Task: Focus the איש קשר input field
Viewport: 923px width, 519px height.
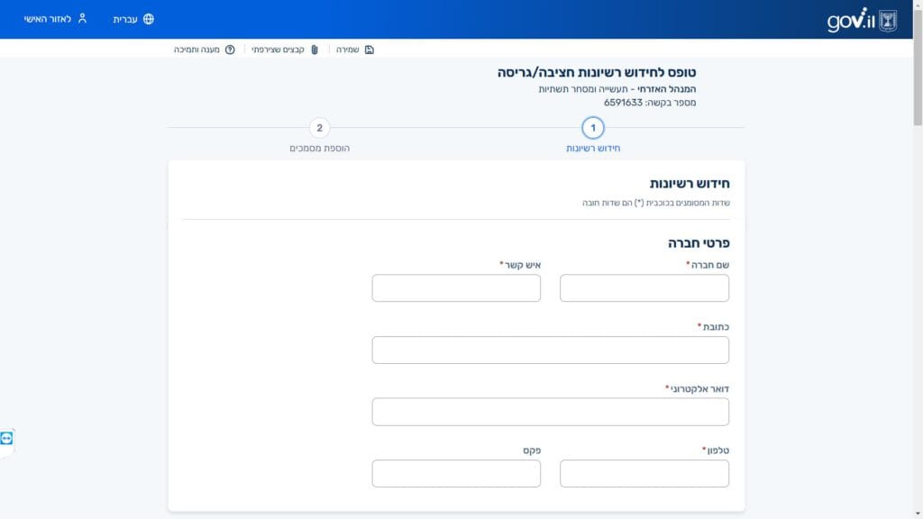Action: point(456,288)
